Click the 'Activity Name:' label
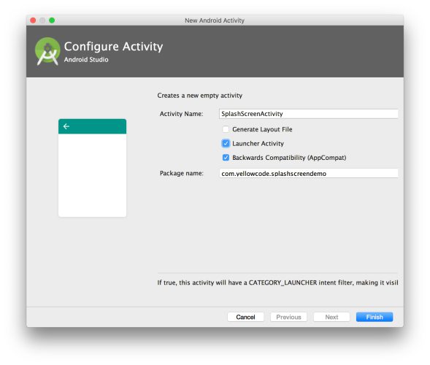Screen dimensions: 430x365 click(x=181, y=114)
